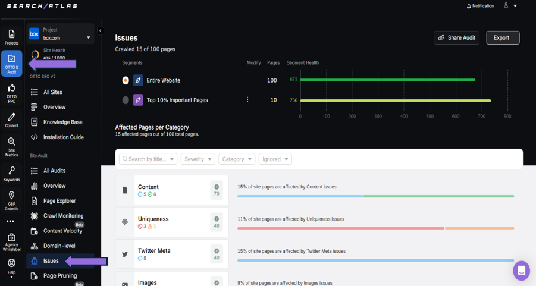The width and height of the screenshot is (536, 286).
Task: Click the Share Audit button
Action: (x=457, y=37)
